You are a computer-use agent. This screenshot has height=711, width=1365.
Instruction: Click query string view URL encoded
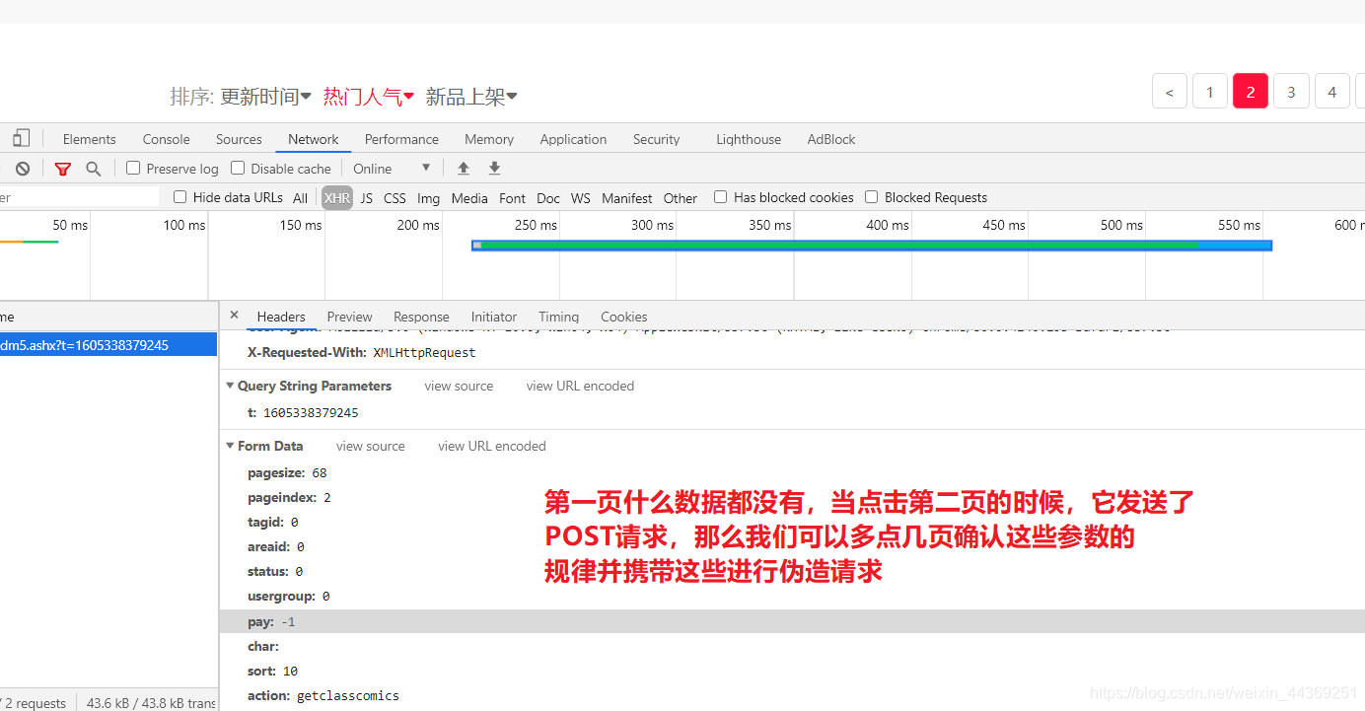(x=580, y=386)
